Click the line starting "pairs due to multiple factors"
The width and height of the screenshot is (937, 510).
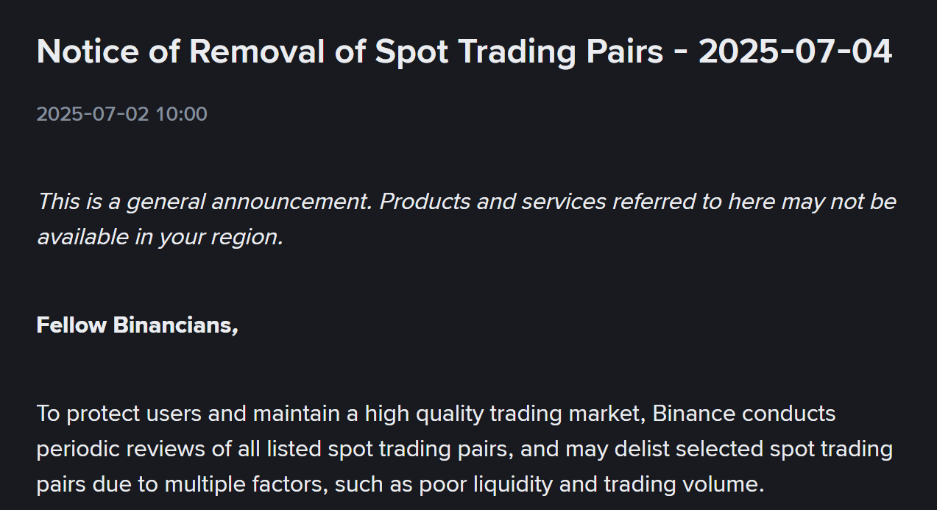pos(400,484)
